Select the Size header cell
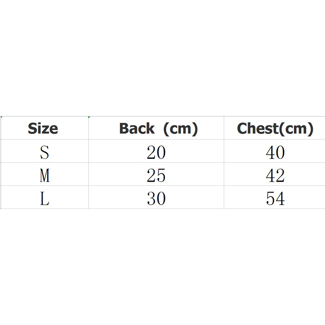This screenshot has width=325, height=325. pos(43,128)
